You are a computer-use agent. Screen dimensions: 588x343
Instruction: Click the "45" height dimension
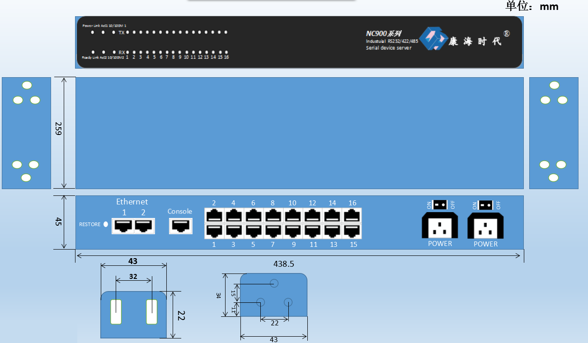(x=58, y=222)
